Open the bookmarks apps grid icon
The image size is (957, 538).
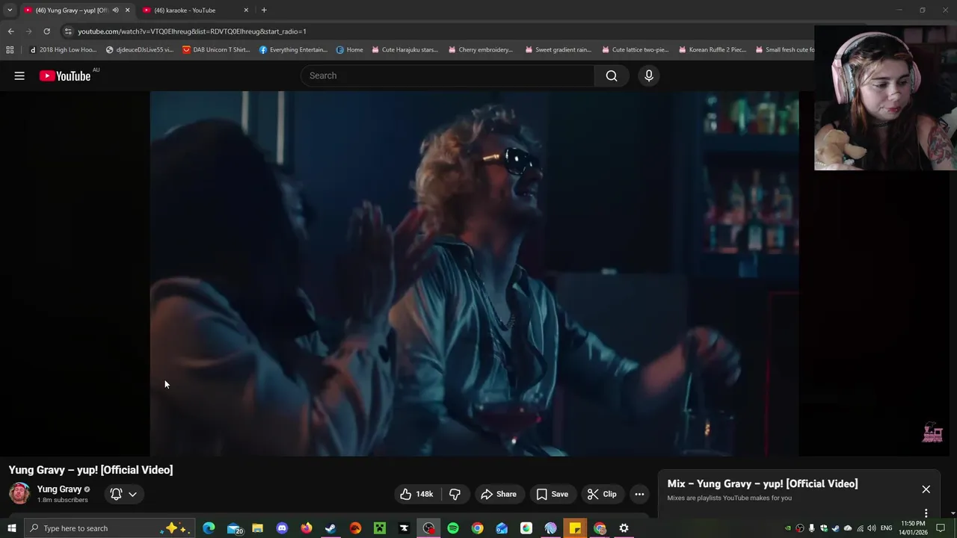tap(10, 50)
